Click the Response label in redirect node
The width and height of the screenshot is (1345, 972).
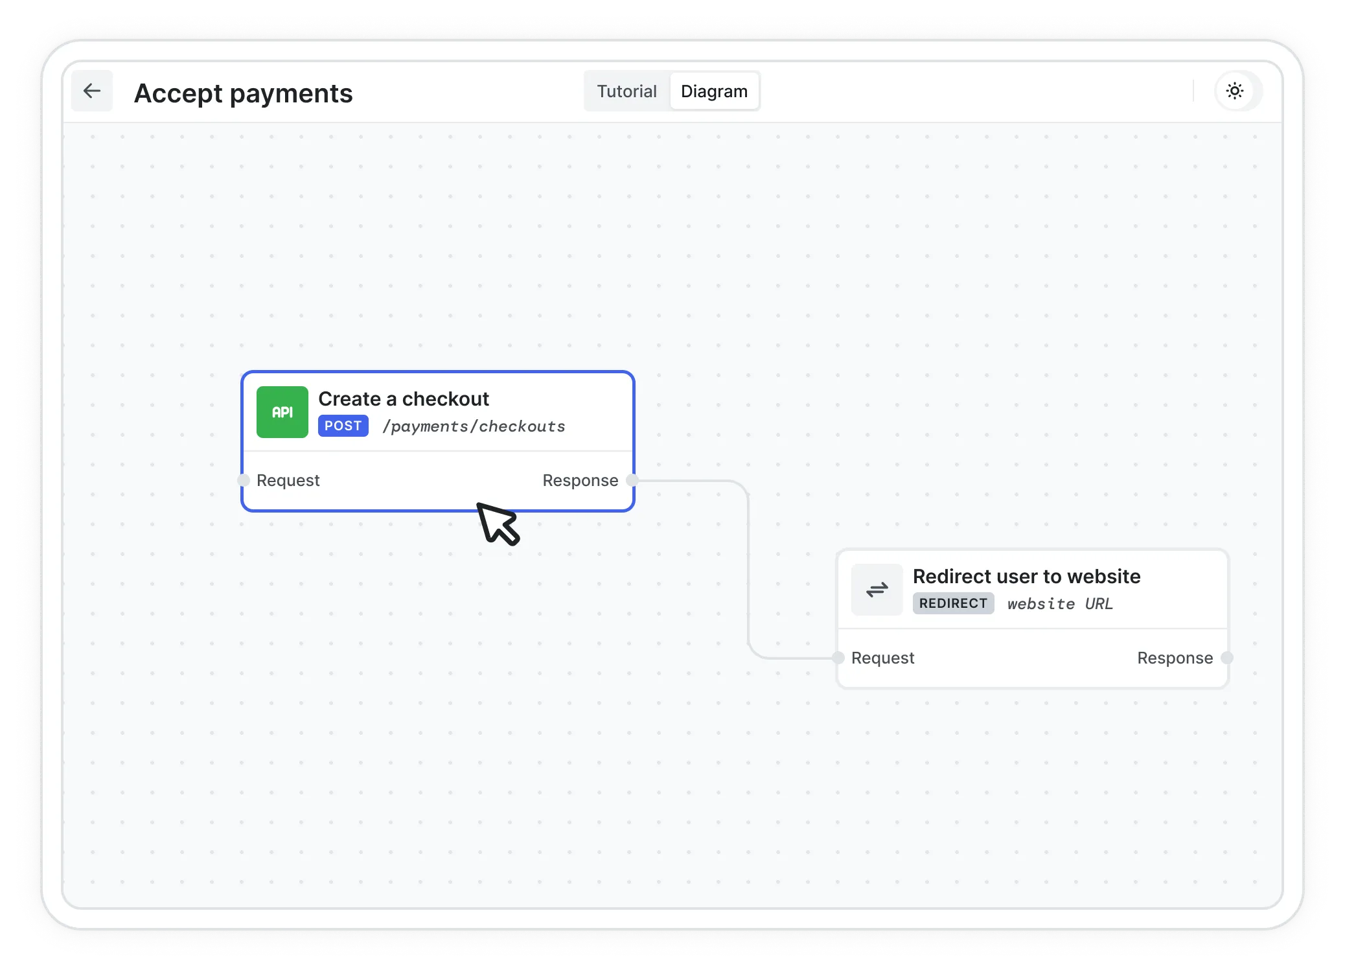coord(1175,658)
